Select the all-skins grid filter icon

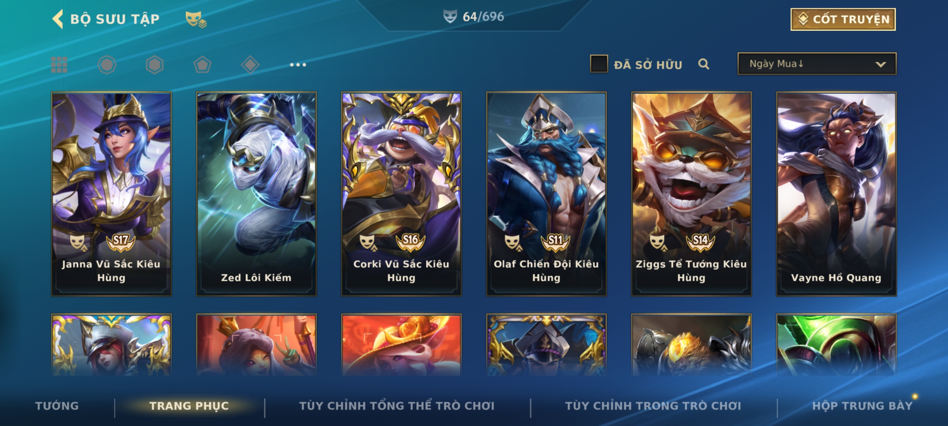tap(59, 65)
